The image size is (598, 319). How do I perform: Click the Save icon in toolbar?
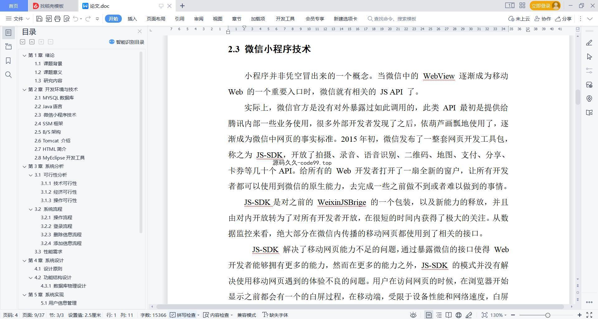[39, 19]
